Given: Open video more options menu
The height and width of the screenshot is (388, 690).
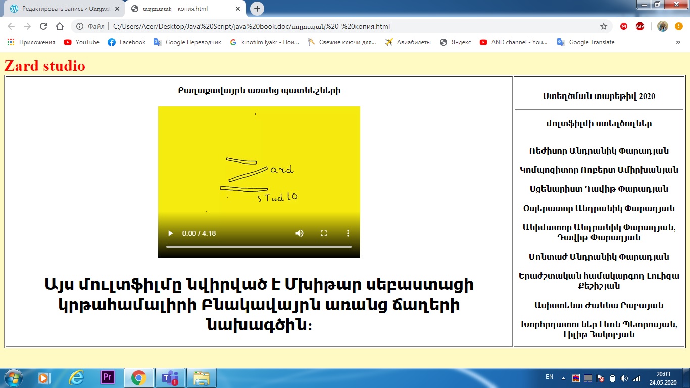Looking at the screenshot, I should [x=348, y=233].
